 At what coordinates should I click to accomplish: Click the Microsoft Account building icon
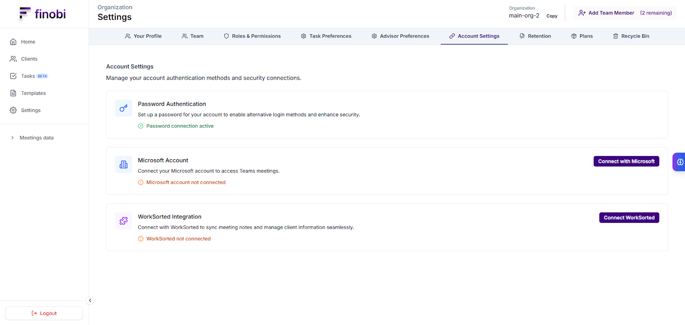pos(124,165)
